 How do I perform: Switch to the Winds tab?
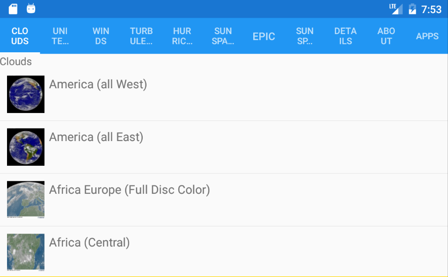pos(101,36)
